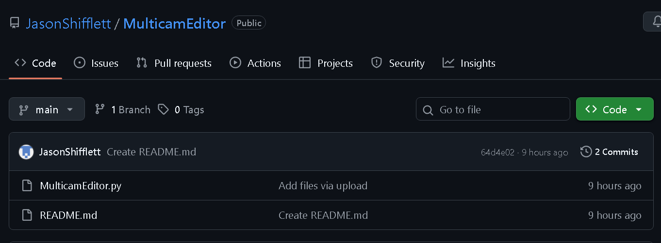This screenshot has width=661, height=243.
Task: View the 2 Commits history
Action: coord(610,152)
